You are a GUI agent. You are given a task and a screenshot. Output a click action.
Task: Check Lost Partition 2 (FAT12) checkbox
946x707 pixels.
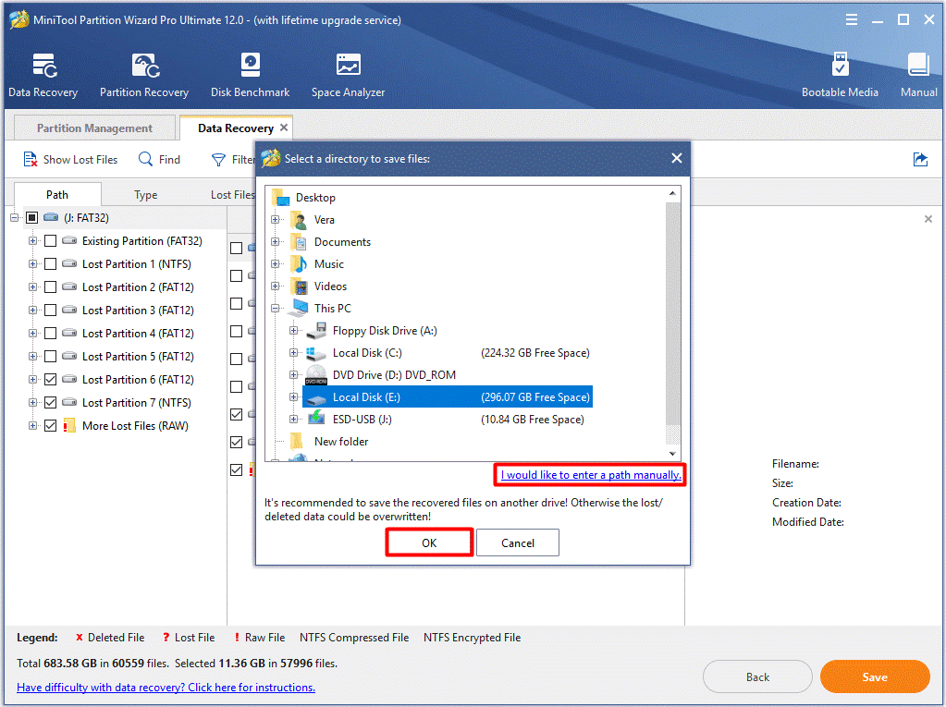pos(51,286)
